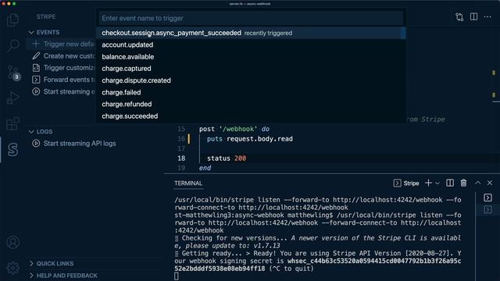Screen dimensions: 500x281
Task: Click line number 15 in gutter
Action: pos(181,129)
